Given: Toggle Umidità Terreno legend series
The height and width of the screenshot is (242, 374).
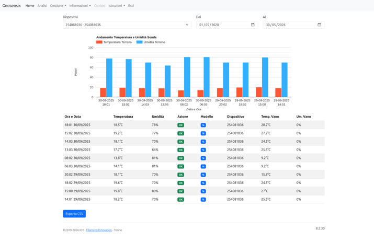Looking at the screenshot, I should coord(151,42).
